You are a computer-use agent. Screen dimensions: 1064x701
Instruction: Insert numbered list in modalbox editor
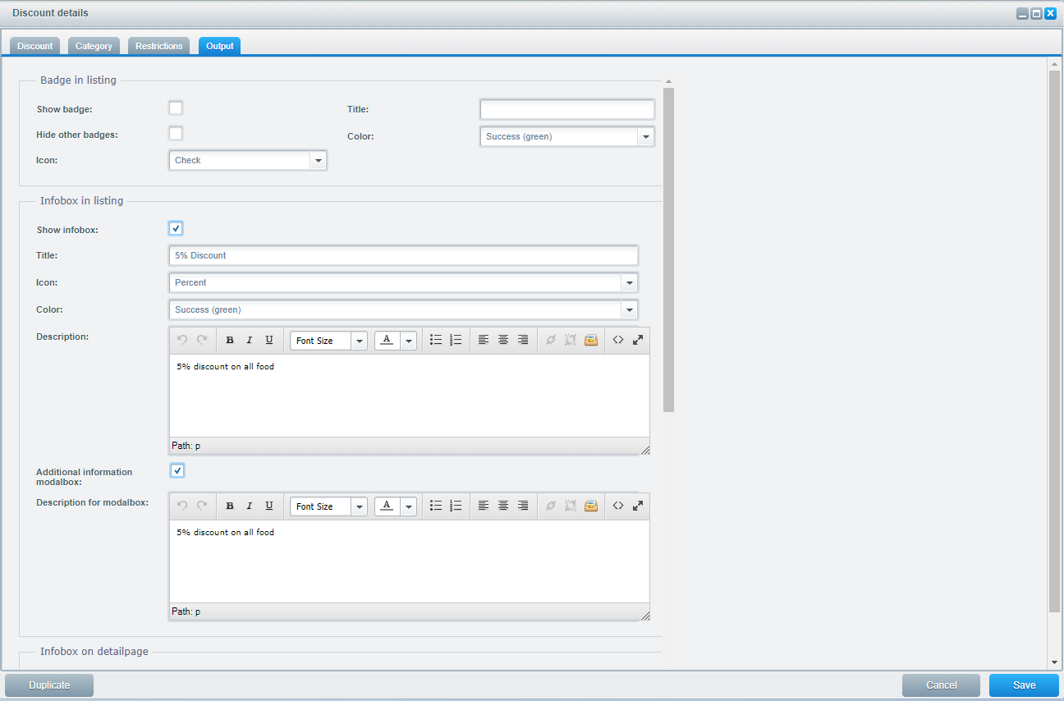(456, 506)
